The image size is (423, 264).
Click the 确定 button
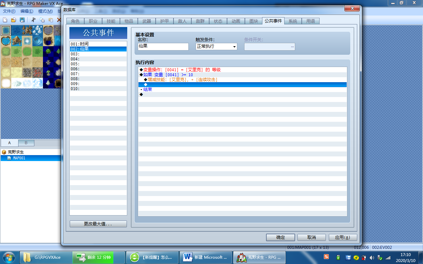pyautogui.click(x=281, y=237)
